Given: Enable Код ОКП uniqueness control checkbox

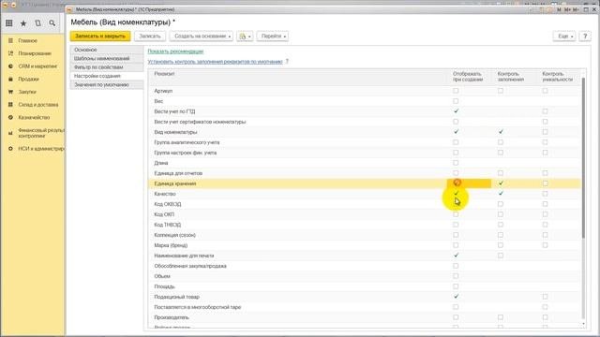Looking at the screenshot, I should pyautogui.click(x=546, y=214).
